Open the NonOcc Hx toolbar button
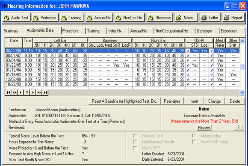This screenshot has height=166, width=248. (x=129, y=18)
